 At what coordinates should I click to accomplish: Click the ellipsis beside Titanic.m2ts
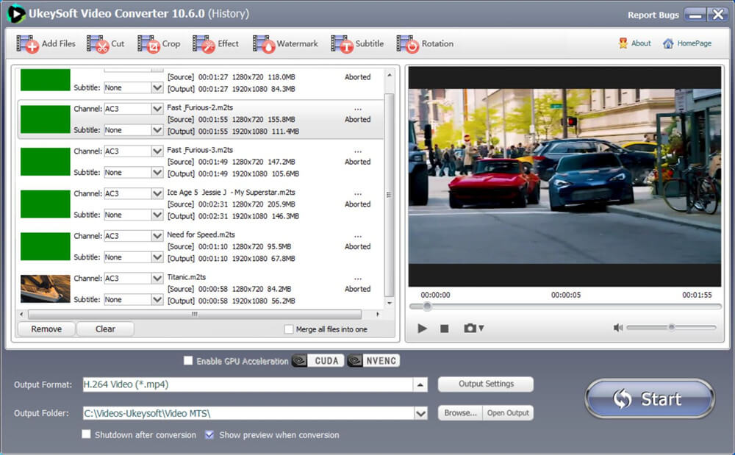tap(358, 279)
